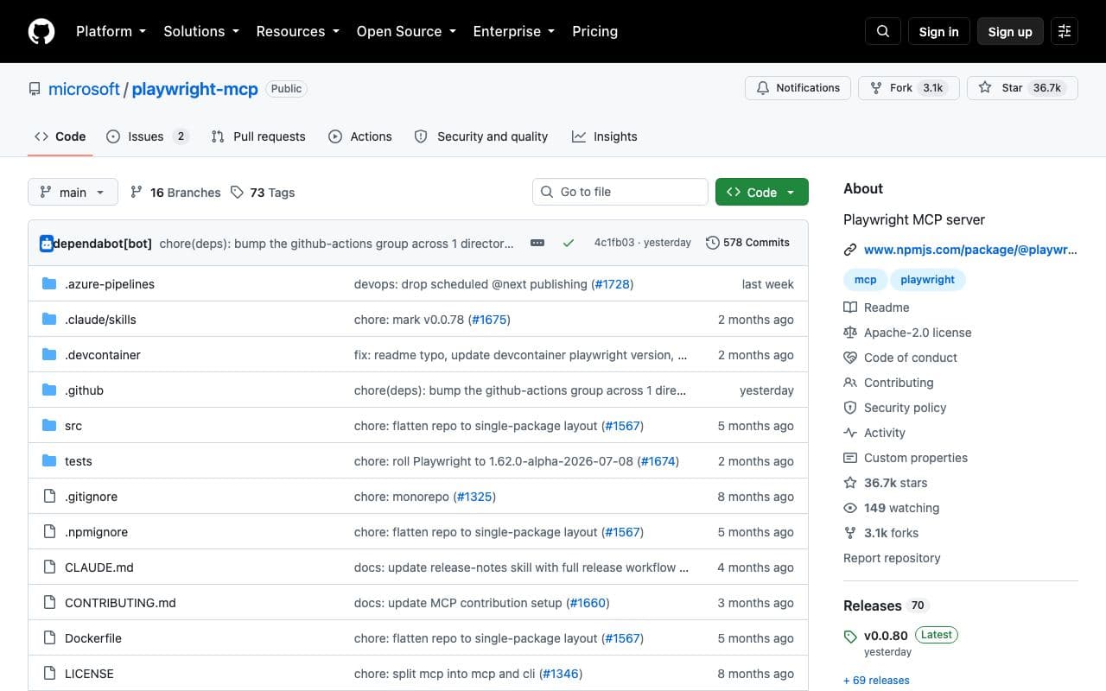This screenshot has width=1106, height=691.
Task: Open the main branch selector dropdown
Action: click(73, 192)
